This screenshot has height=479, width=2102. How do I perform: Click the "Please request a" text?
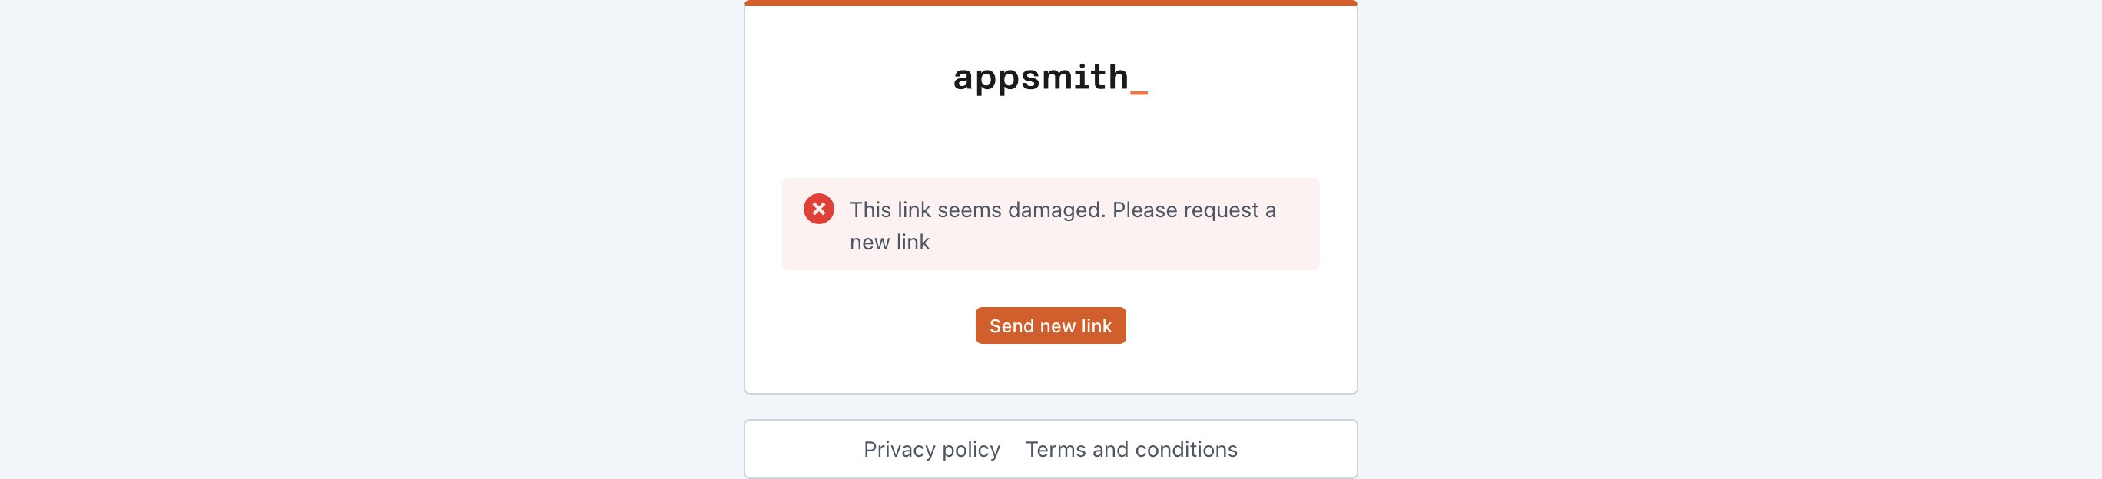(1193, 210)
